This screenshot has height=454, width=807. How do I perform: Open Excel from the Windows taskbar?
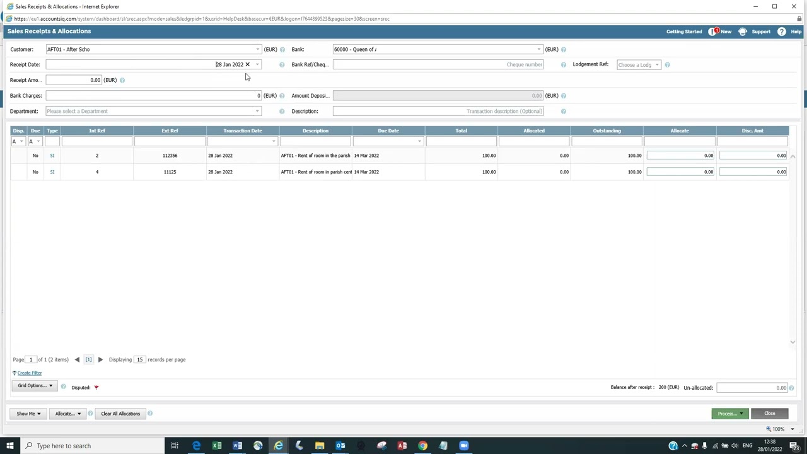coord(217,446)
